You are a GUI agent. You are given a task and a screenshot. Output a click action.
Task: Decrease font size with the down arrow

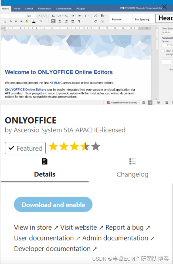44,16
